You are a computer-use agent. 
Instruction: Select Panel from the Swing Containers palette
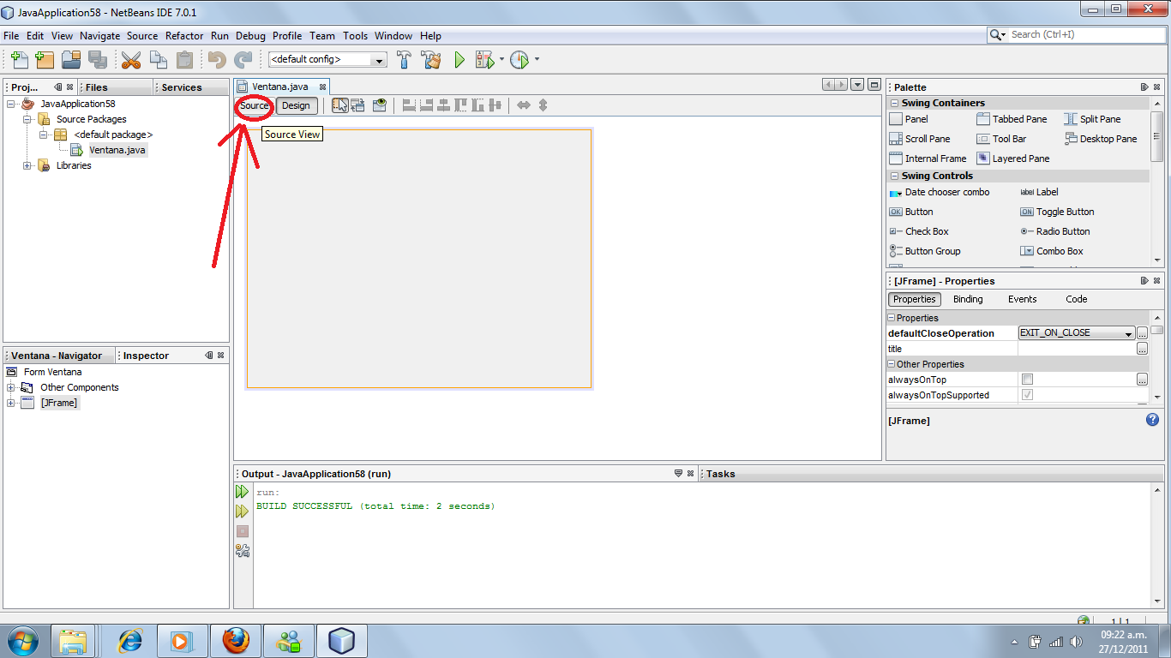coord(909,119)
